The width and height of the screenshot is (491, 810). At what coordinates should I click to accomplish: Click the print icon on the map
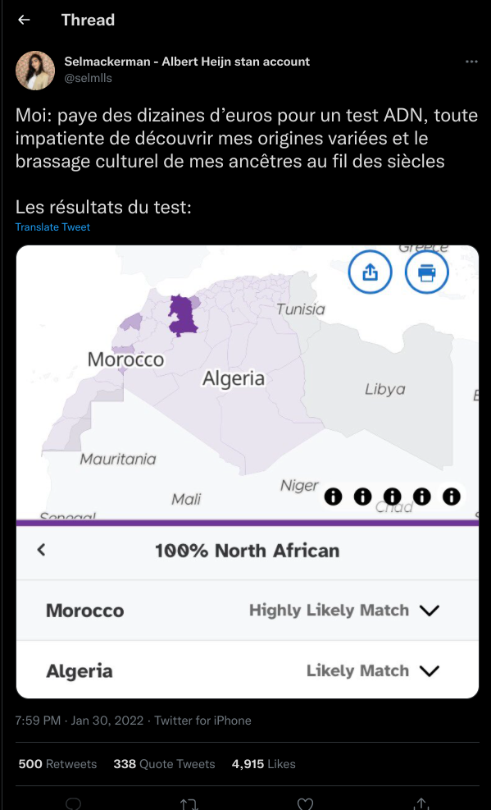pyautogui.click(x=426, y=272)
